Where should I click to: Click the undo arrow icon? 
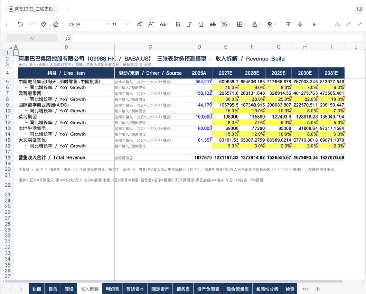pos(20,24)
